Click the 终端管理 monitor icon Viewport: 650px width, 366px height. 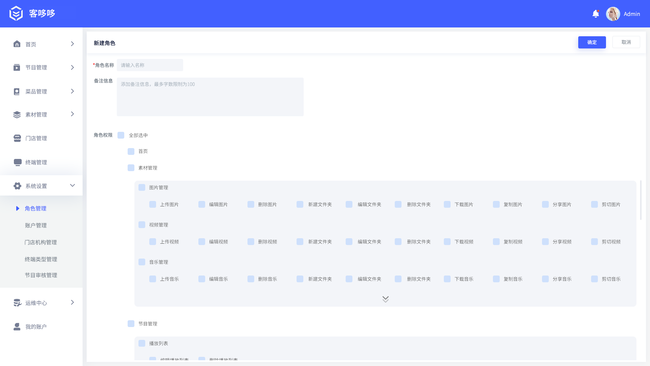point(17,162)
